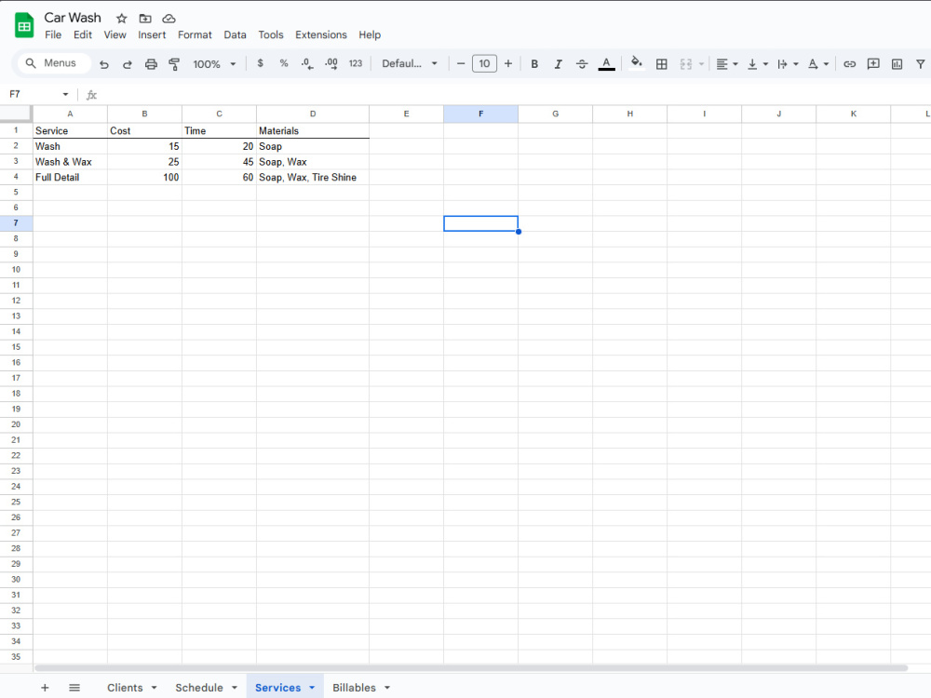The height and width of the screenshot is (698, 931).
Task: Open text wrapping dropdown
Action: click(x=788, y=64)
